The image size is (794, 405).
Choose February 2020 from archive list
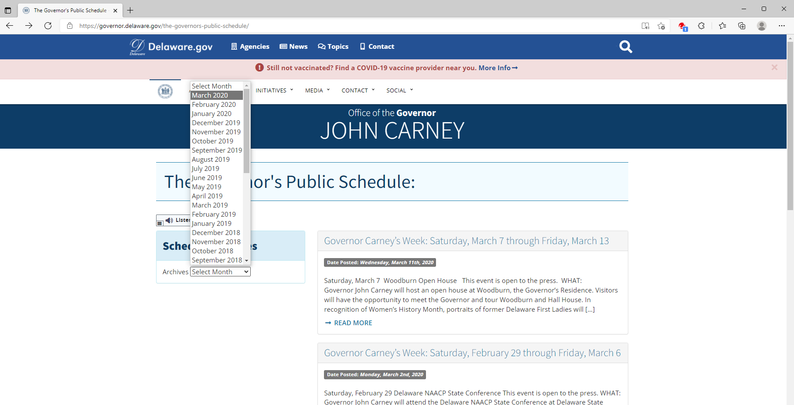(217, 104)
